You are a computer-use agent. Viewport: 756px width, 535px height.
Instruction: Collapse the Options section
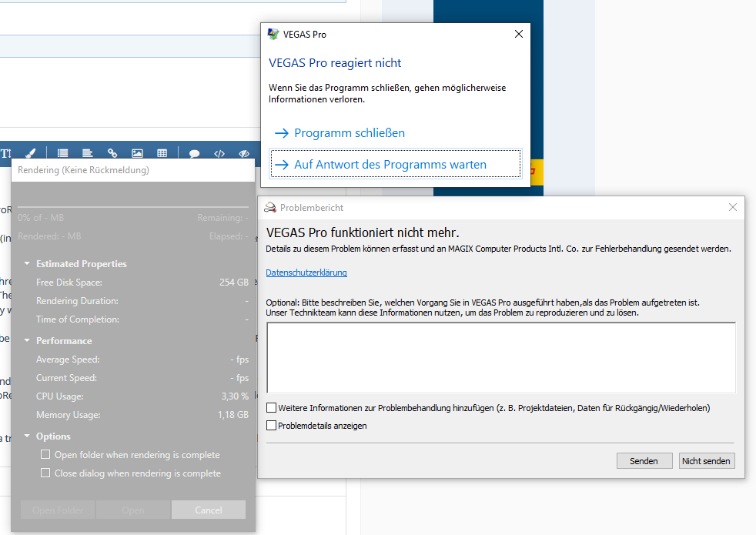27,436
